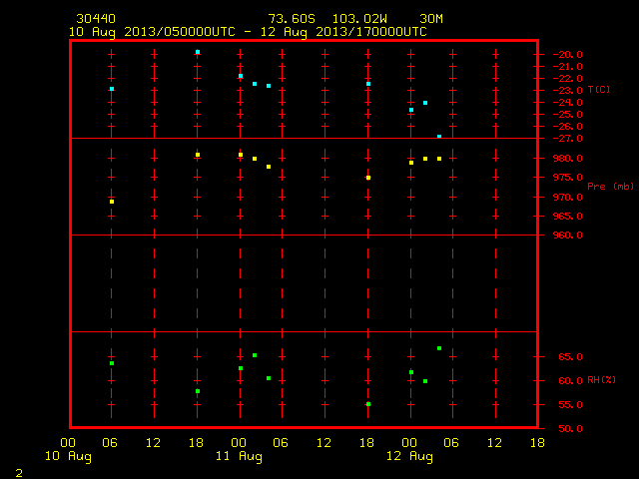Click the RH(%) axis label
The width and height of the screenshot is (639, 479).
pyautogui.click(x=601, y=380)
